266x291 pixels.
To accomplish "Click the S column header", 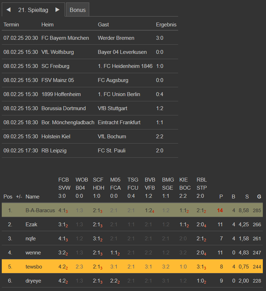I will coord(247,197).
